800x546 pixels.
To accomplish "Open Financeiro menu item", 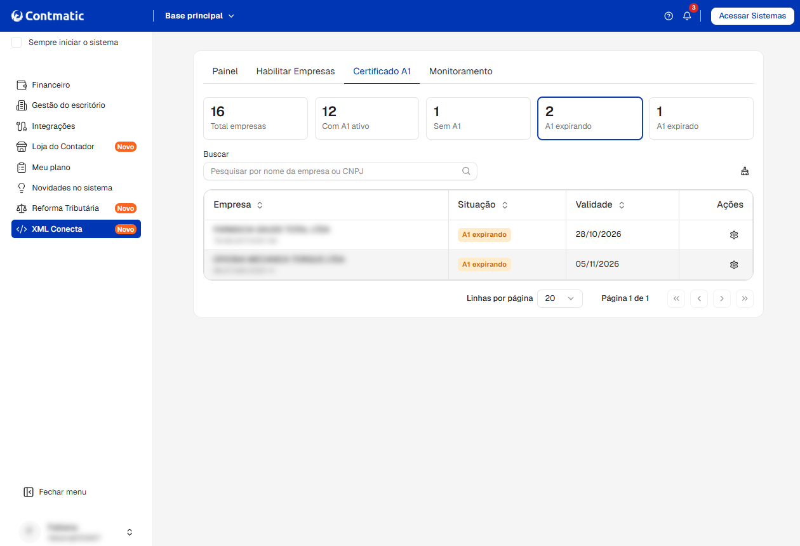I will [x=76, y=85].
